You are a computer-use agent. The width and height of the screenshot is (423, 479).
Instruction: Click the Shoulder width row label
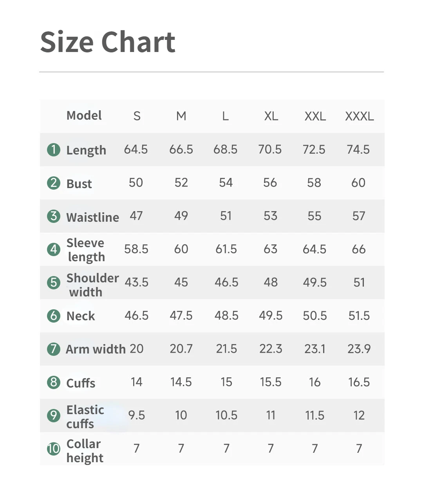pyautogui.click(x=92, y=285)
